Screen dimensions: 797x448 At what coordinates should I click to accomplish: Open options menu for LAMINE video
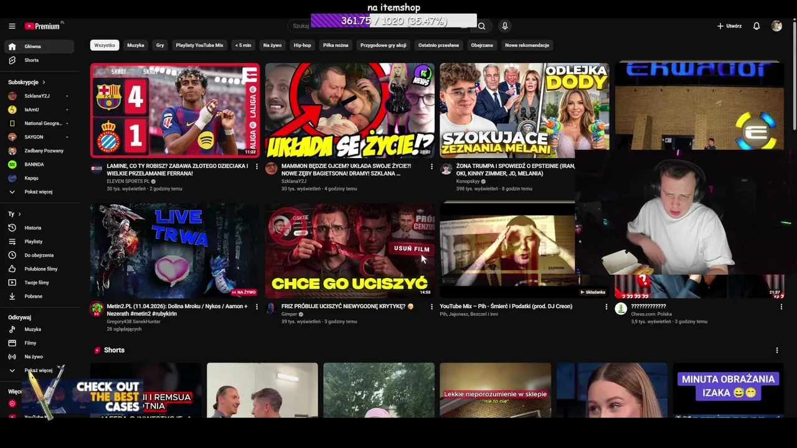tap(257, 167)
